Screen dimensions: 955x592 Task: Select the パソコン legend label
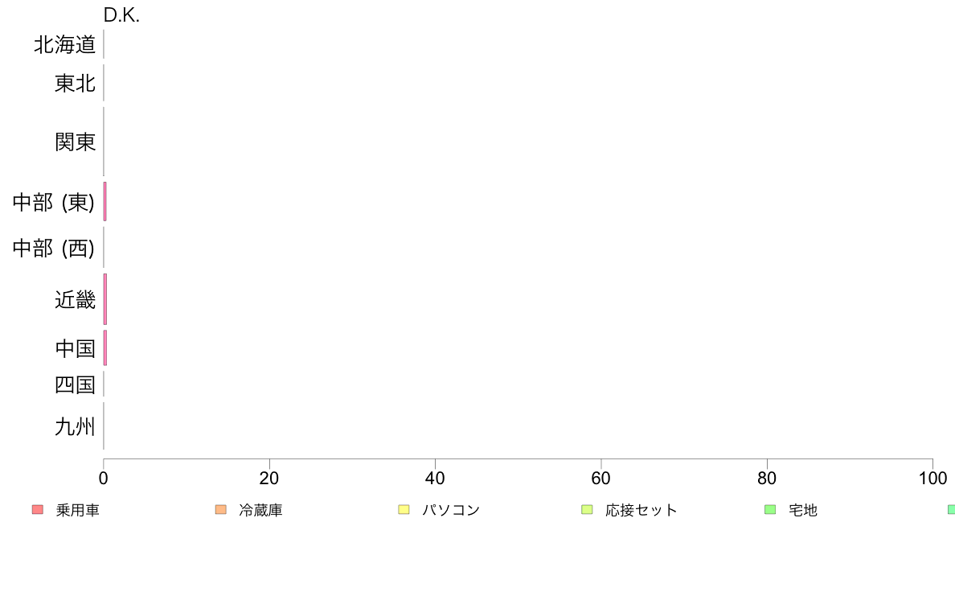(x=451, y=510)
